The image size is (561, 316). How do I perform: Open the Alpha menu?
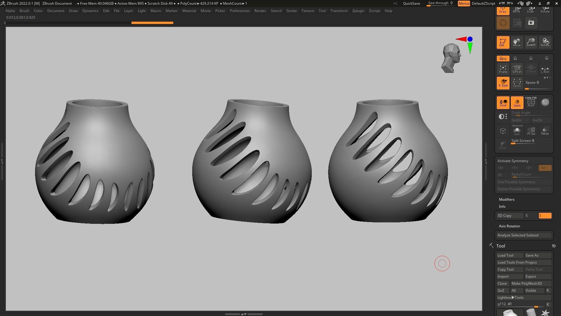10,11
